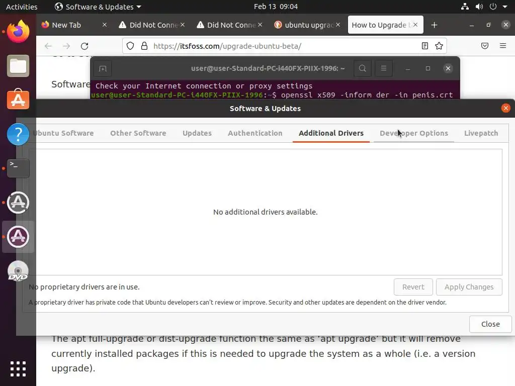Show Applications grid in dock
This screenshot has width=515, height=386.
[x=18, y=368]
